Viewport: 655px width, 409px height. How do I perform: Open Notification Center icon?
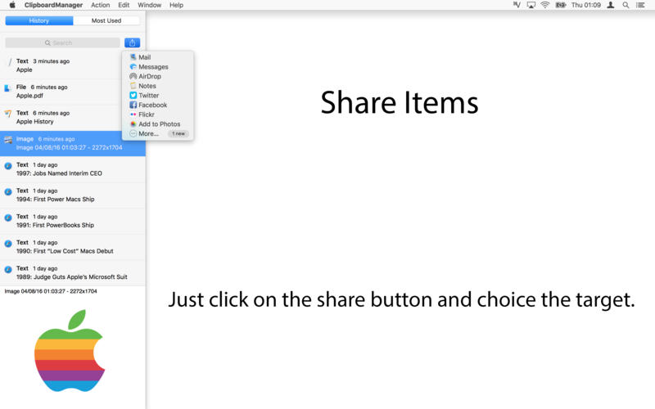tap(640, 5)
